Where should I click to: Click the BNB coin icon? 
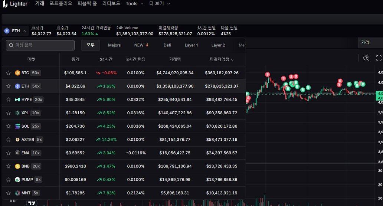point(17,166)
